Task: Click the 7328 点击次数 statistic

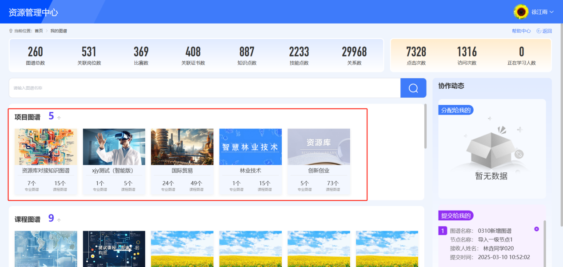Action: [x=416, y=56]
